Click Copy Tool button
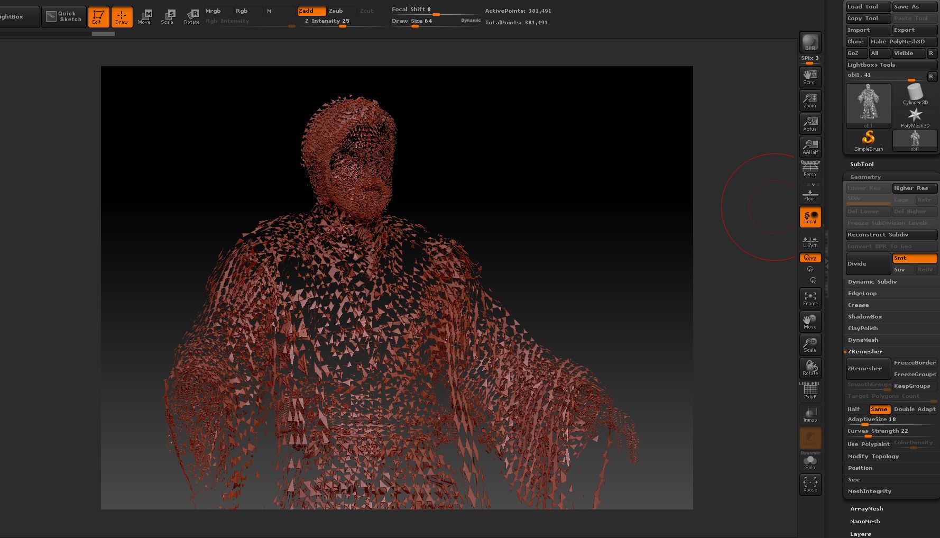 coord(868,19)
